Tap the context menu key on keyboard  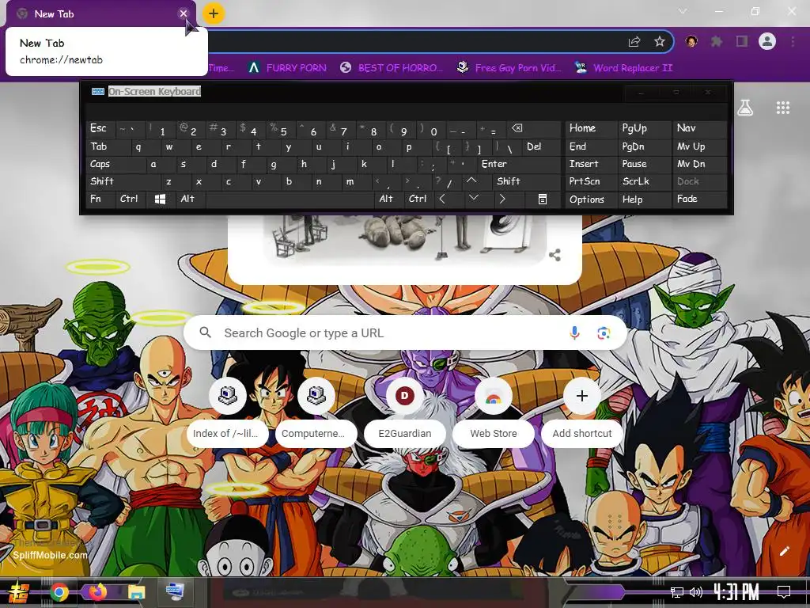[x=543, y=199]
